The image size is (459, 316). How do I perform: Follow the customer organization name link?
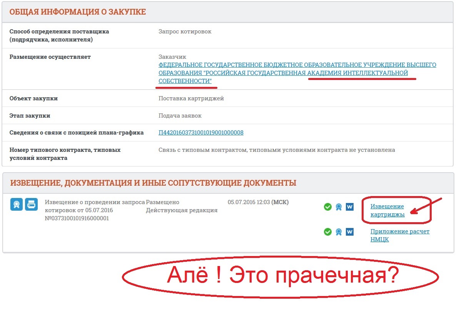297,73
